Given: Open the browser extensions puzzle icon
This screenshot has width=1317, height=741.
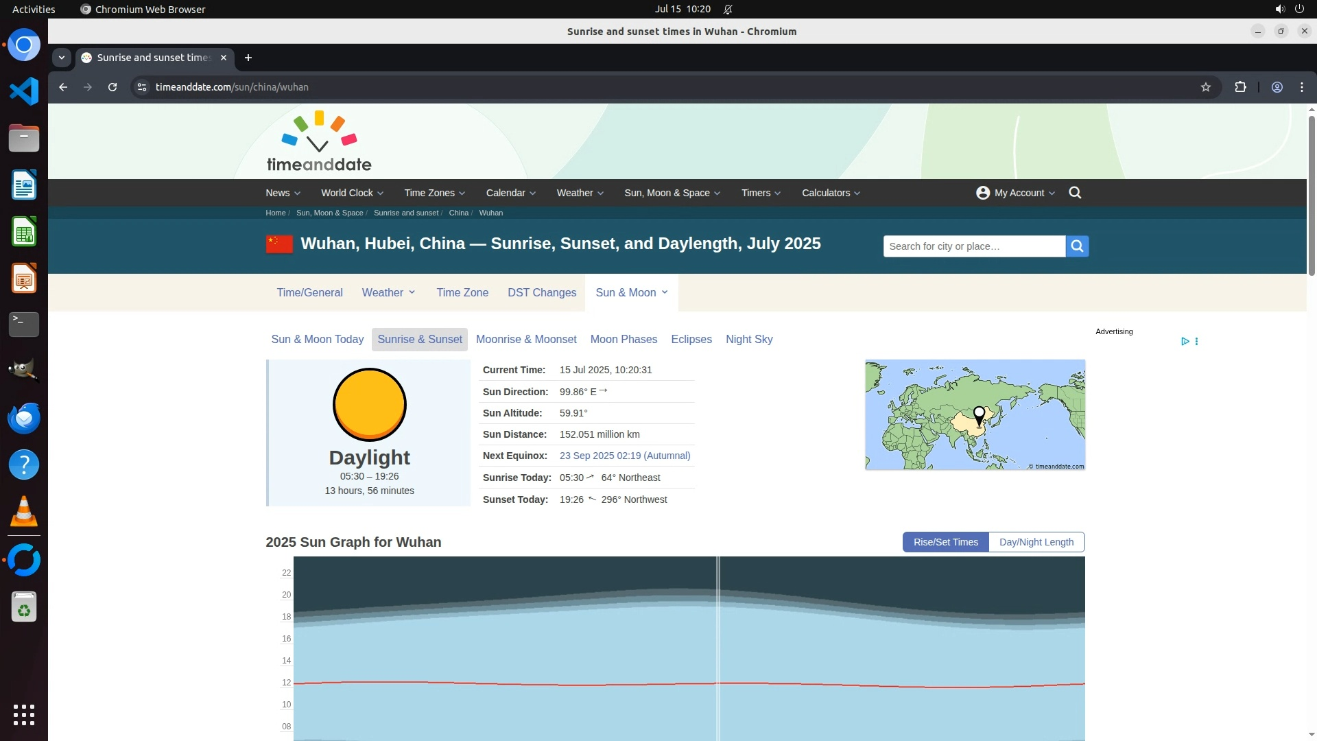Looking at the screenshot, I should click(x=1240, y=87).
